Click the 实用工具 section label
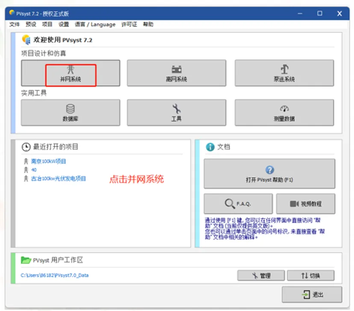Viewport: 354px width, 311px height. point(34,93)
